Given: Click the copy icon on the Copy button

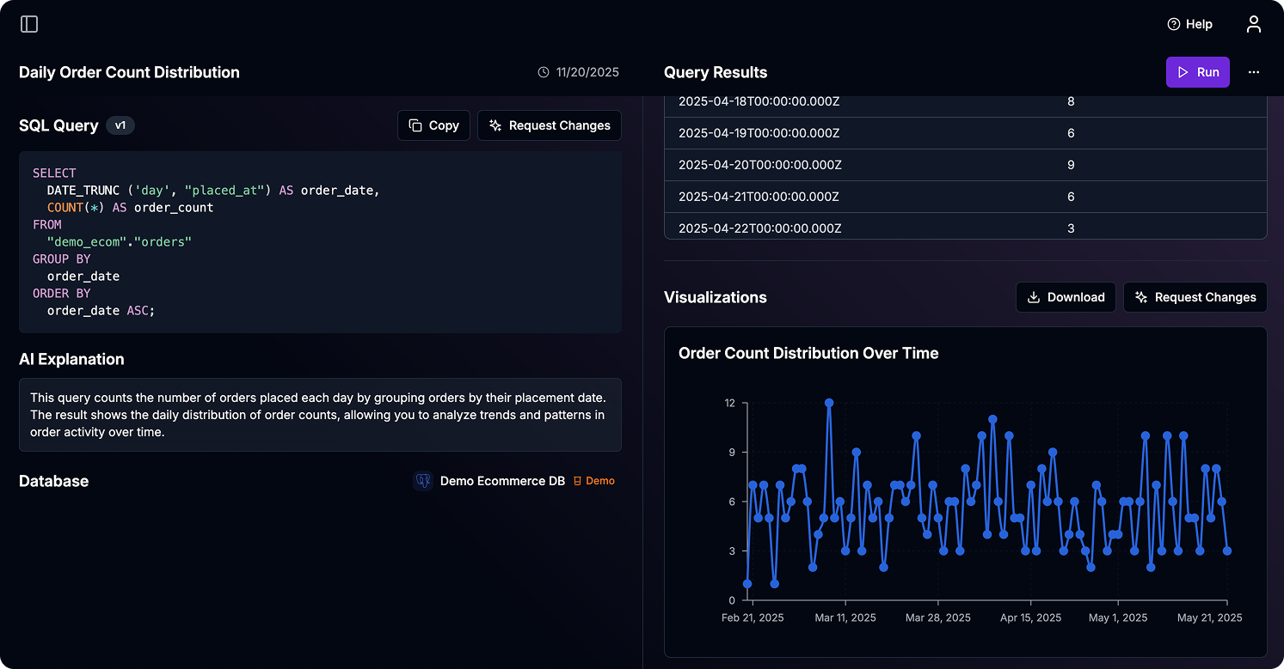Looking at the screenshot, I should (414, 125).
